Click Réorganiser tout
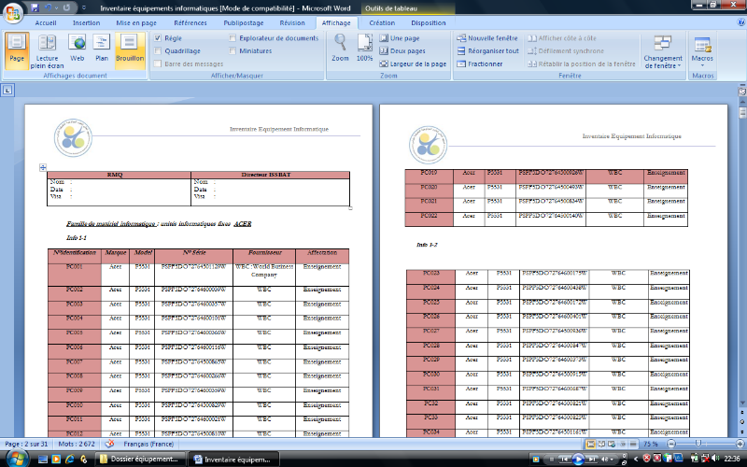This screenshot has width=747, height=467. coord(487,51)
